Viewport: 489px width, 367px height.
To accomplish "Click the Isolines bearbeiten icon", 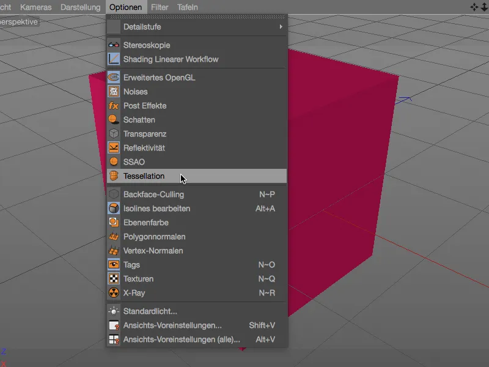I will 114,208.
